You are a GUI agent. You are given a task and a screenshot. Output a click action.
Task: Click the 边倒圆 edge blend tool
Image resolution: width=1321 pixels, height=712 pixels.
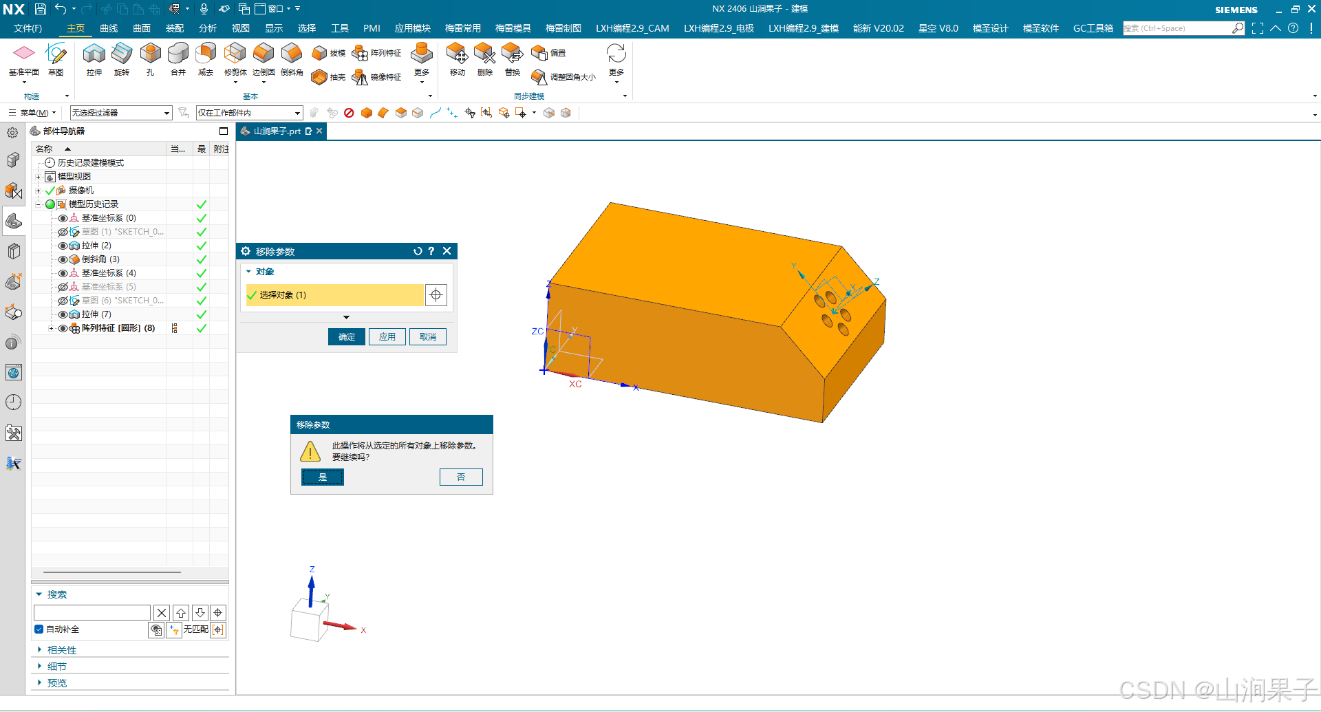(264, 60)
